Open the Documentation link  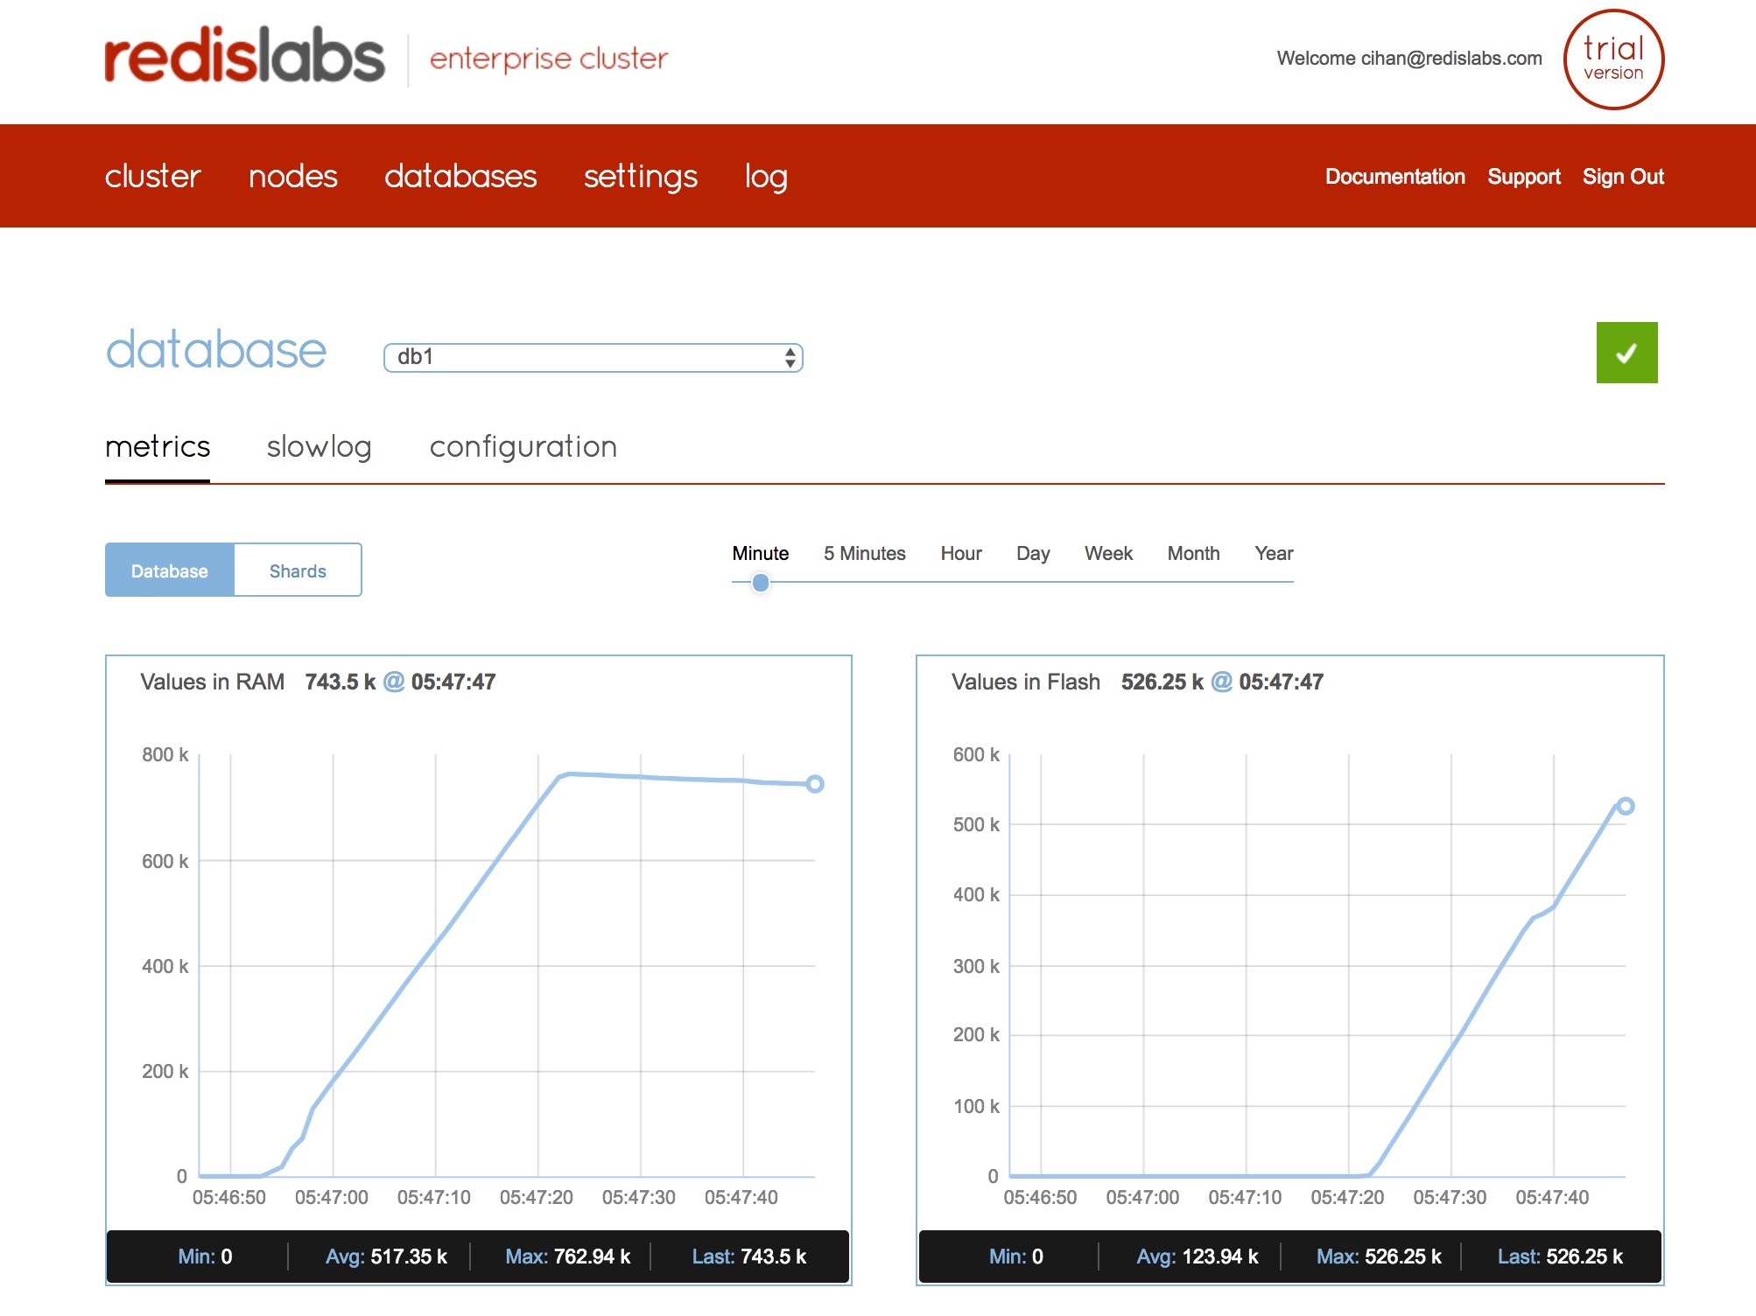coord(1394,177)
